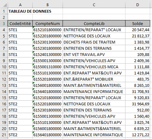This screenshot has height=139, width=152.
Task: Click the CodeEntité header cell
Action: click(20, 24)
